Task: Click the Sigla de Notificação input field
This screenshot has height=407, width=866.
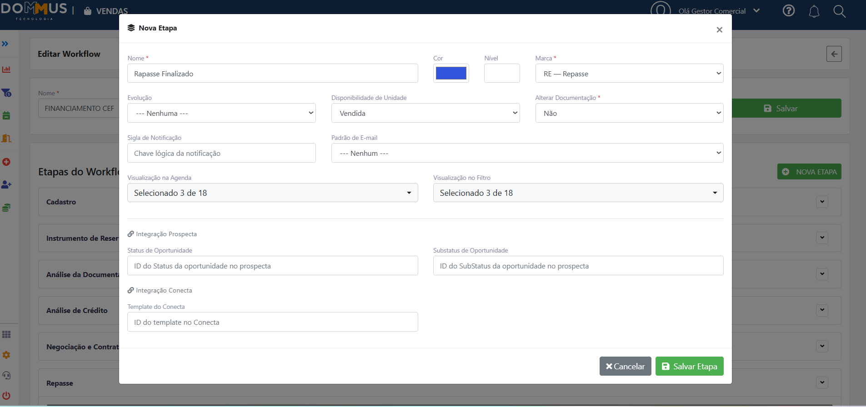Action: pos(221,153)
